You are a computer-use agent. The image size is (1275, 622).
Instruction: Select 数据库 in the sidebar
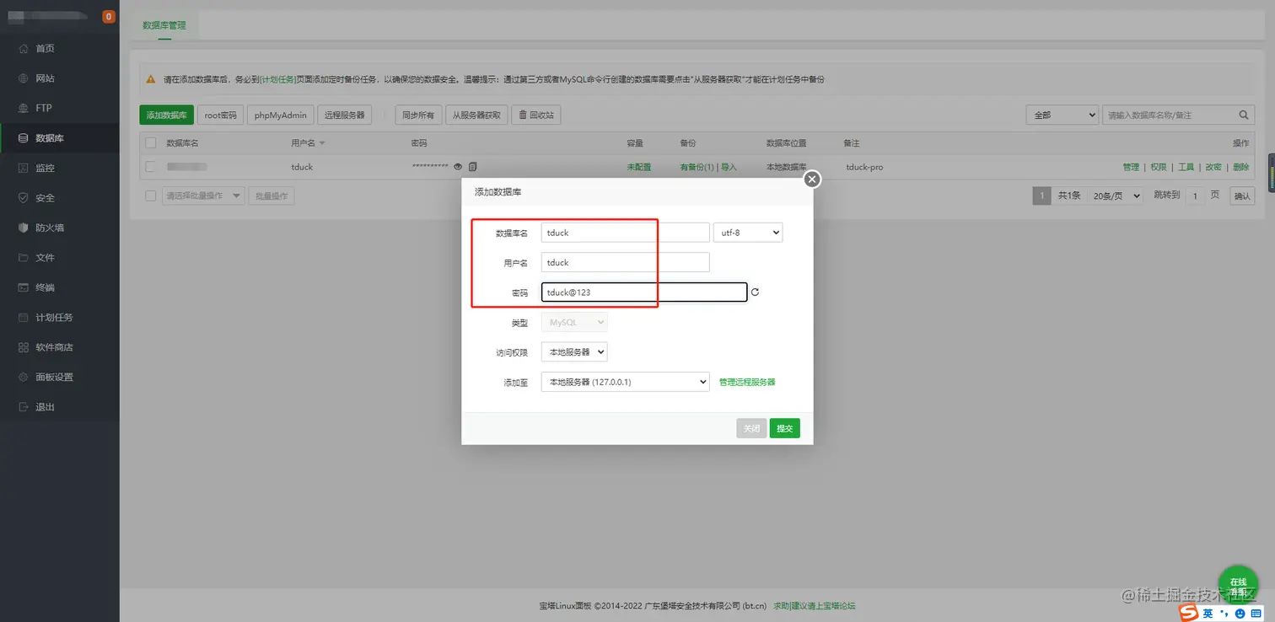tap(59, 138)
